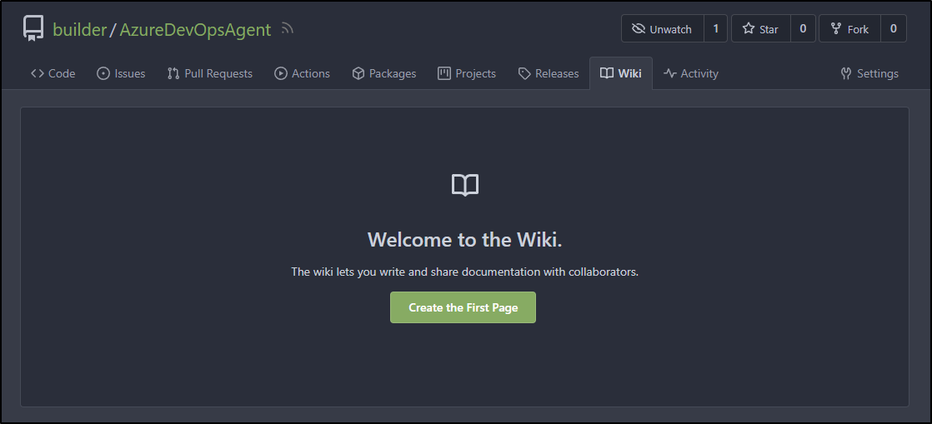This screenshot has width=932, height=424.
Task: Create the First Page of wiki
Action: coord(463,307)
